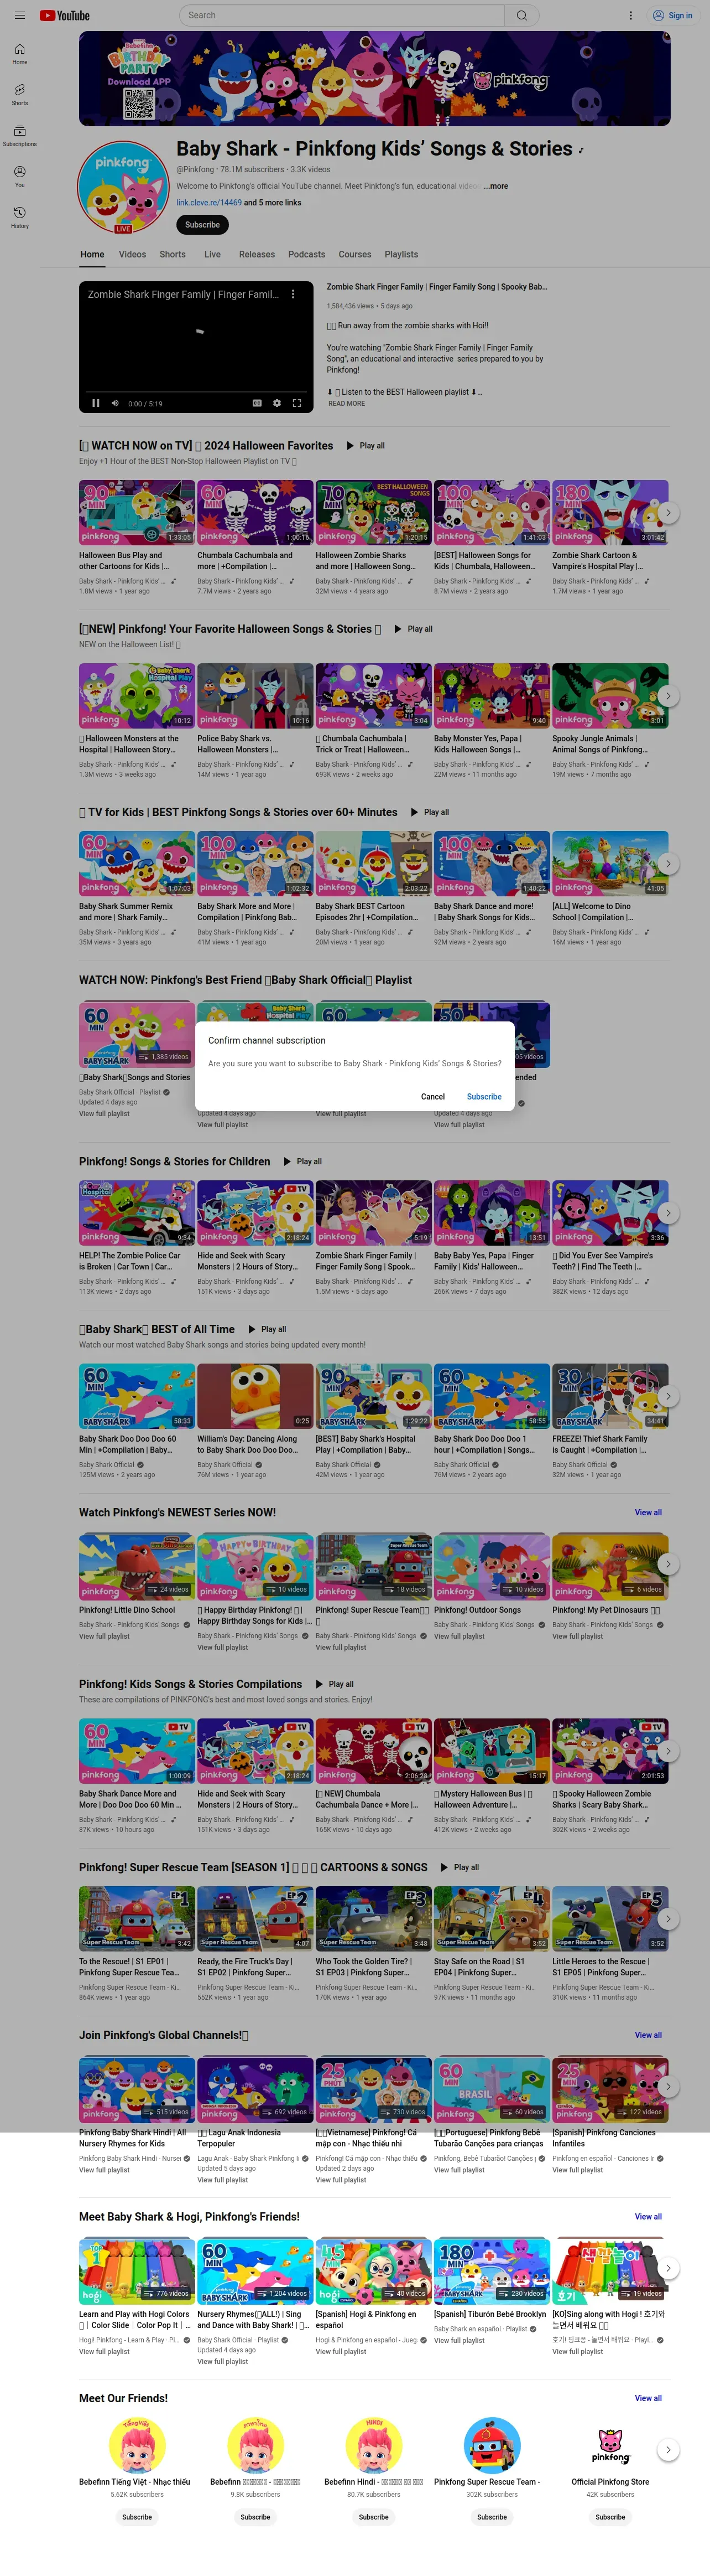Click the YouTube logo
The height and width of the screenshot is (2576, 710).
(x=65, y=15)
